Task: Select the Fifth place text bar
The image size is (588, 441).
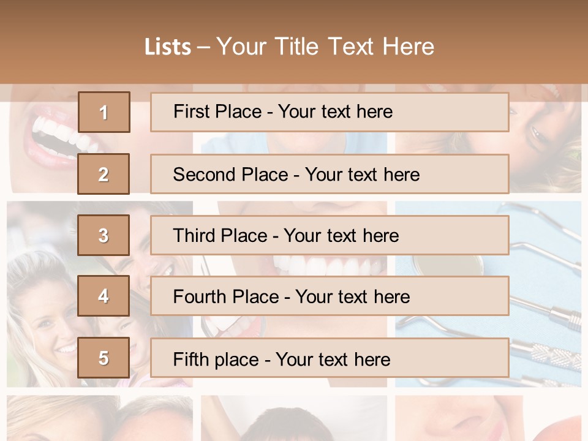Action: pos(330,358)
